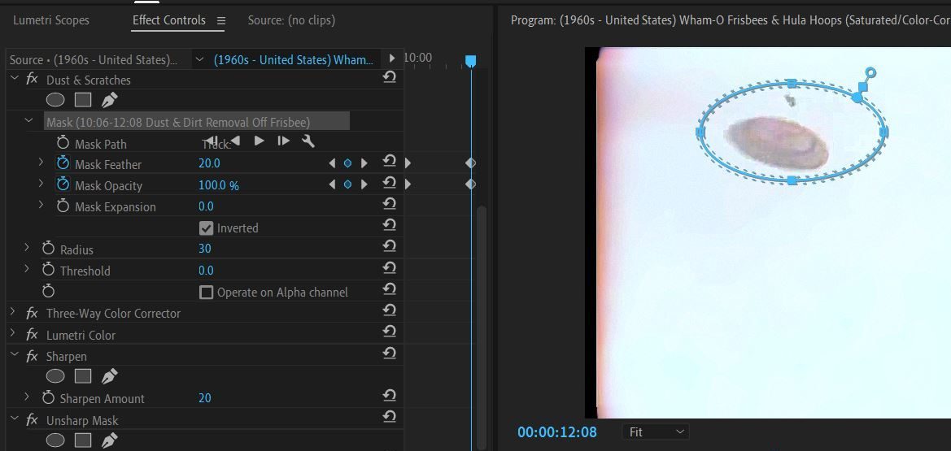Reset Mask Expansion parameter
This screenshot has width=951, height=451.
point(390,204)
